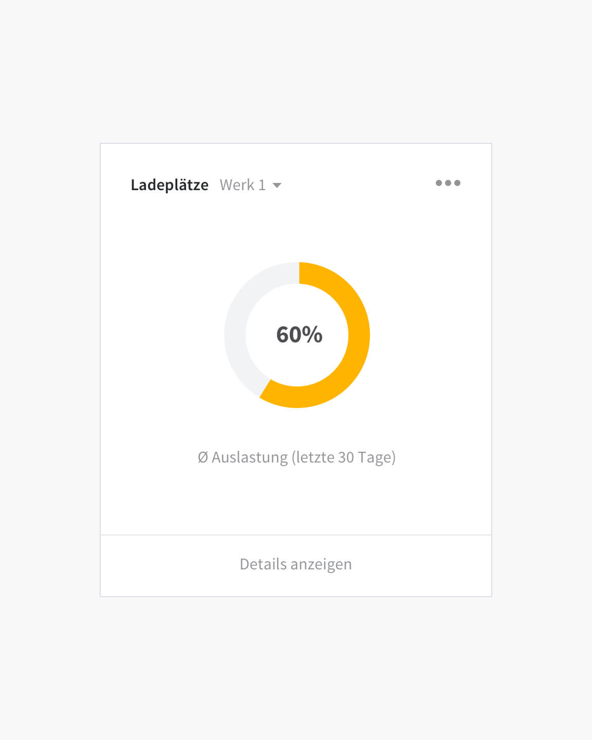This screenshot has width=592, height=740.
Task: Click the percent sign next to 60
Action: click(x=312, y=335)
